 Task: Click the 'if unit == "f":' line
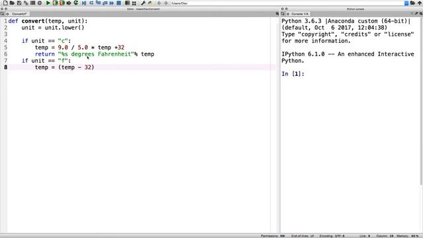point(46,61)
